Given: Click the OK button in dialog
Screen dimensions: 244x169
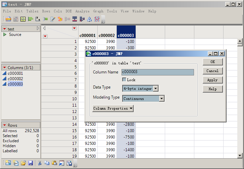Looking at the screenshot, I should click(212, 62).
